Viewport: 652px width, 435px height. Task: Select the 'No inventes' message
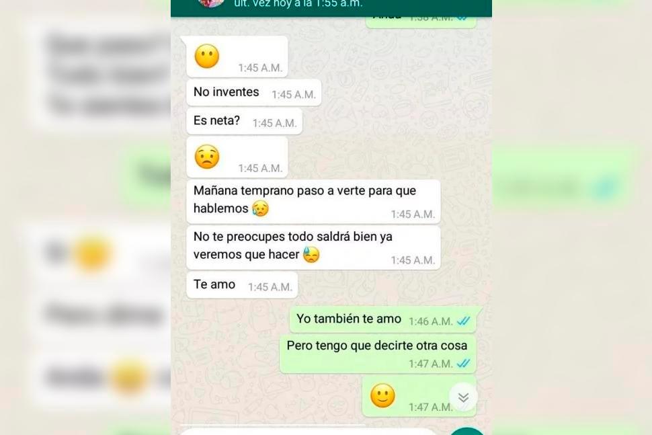tap(254, 92)
